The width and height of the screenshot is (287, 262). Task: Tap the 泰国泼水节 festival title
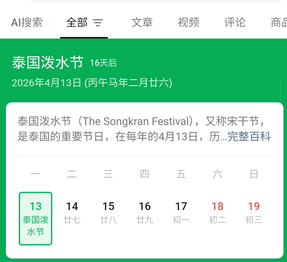pos(47,63)
